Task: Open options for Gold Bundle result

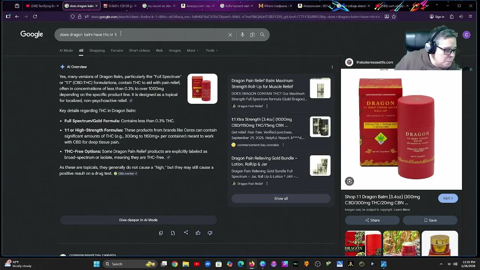Action: 267,184
